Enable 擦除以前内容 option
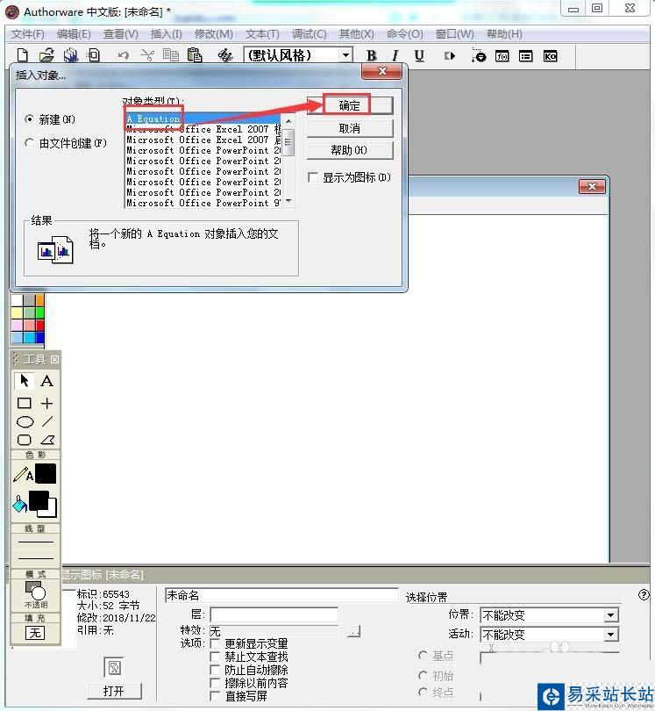The image size is (655, 711). tap(215, 683)
